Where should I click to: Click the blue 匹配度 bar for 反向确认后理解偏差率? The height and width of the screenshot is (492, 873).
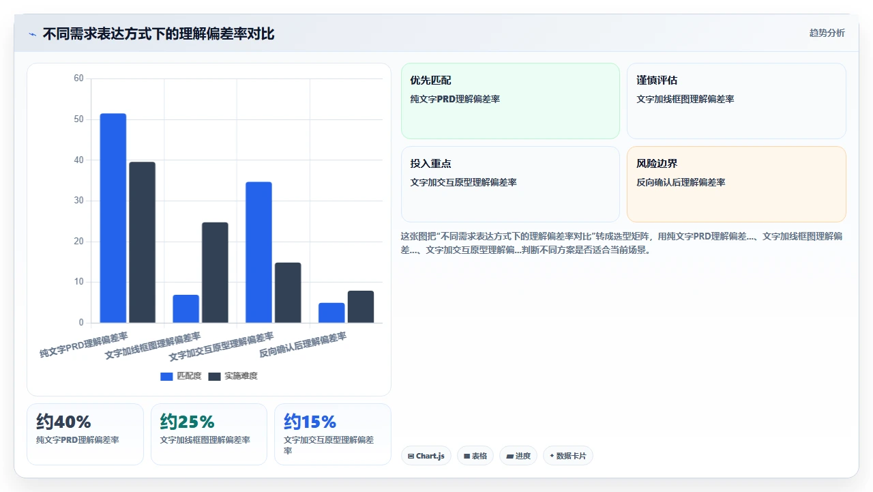pos(332,313)
